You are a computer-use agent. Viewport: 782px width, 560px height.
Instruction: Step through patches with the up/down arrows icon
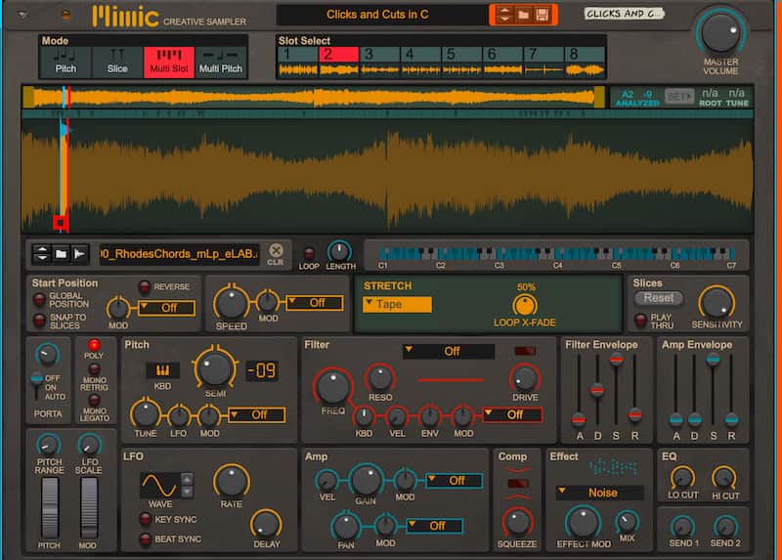pos(504,15)
